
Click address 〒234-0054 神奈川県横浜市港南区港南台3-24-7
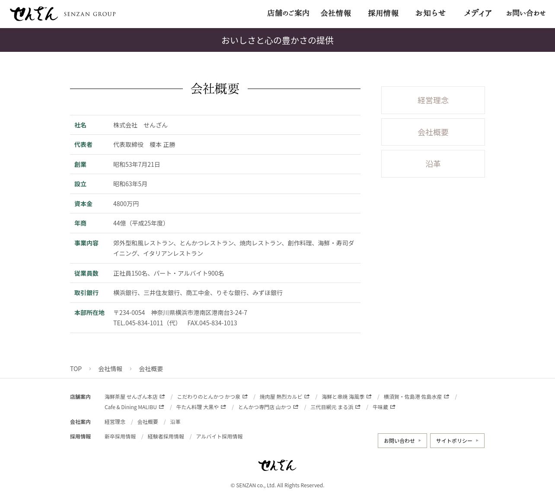coord(180,312)
